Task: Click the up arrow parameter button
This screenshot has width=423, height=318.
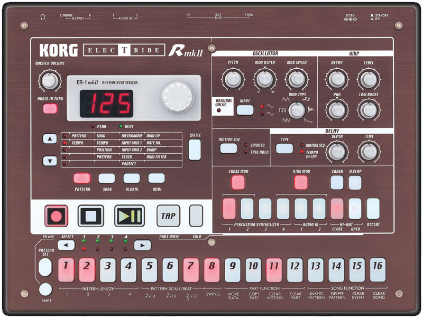Action: click(50, 139)
